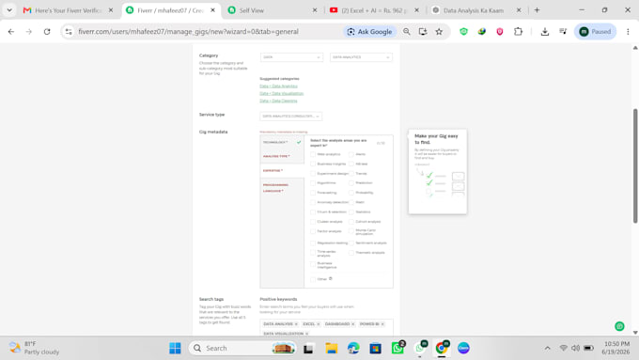Check the Time series analysis checkbox

pos(313,253)
